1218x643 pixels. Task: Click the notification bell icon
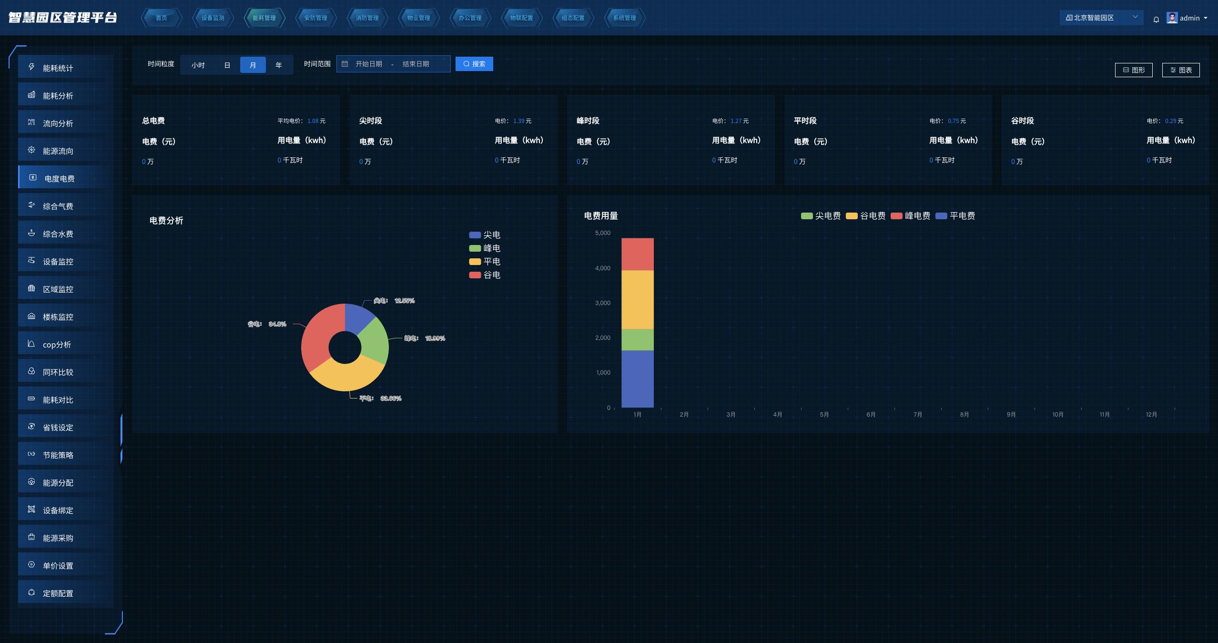point(1156,20)
